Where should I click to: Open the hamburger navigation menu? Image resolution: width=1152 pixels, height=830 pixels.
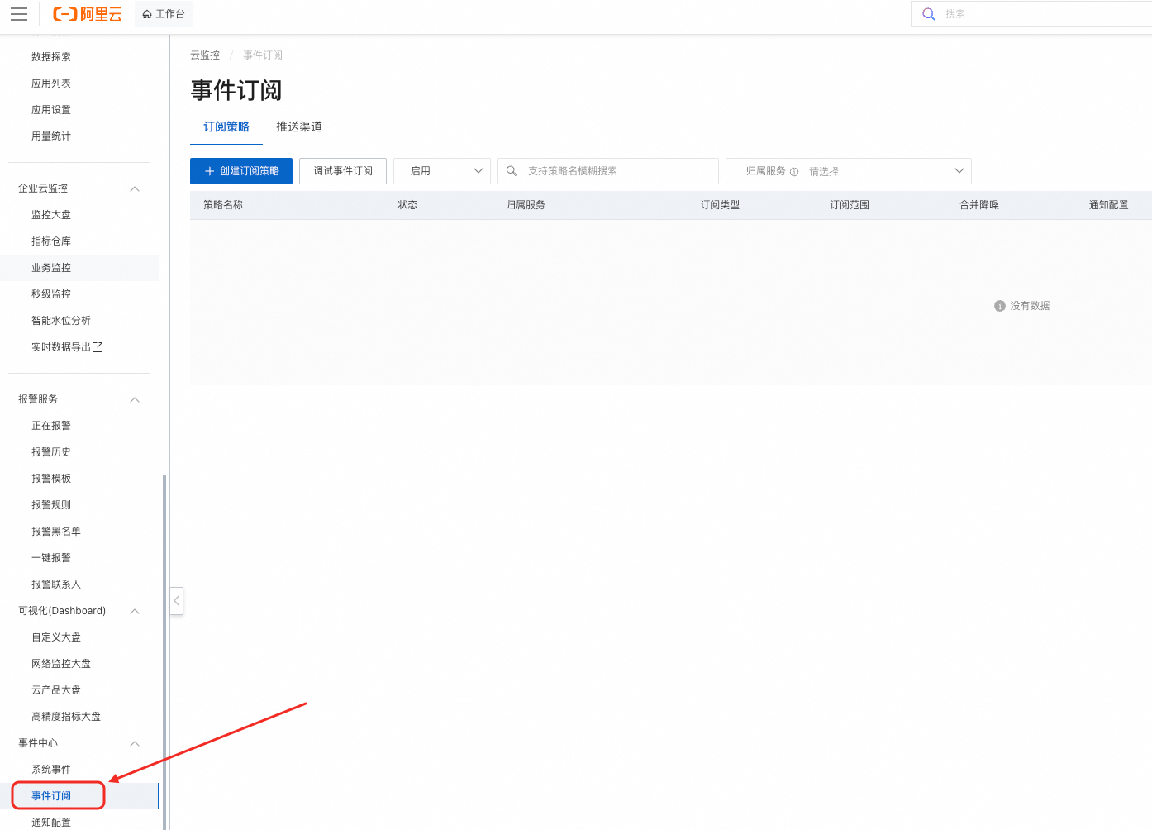19,14
